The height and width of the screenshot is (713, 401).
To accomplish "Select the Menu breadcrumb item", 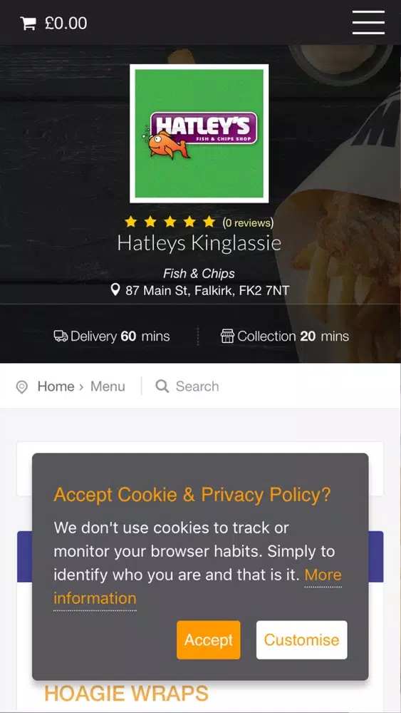I will coord(108,386).
